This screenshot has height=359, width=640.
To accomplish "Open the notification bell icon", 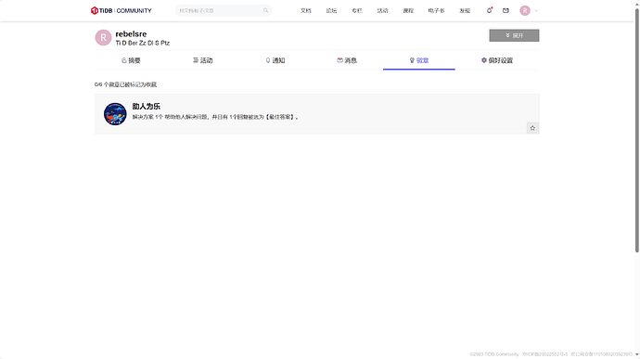I will click(x=489, y=10).
